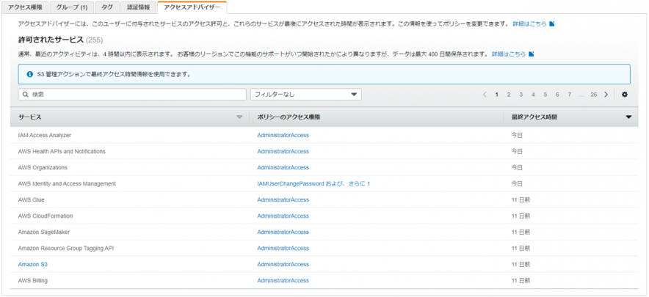Image resolution: width=649 pixels, height=297 pixels.
Task: Go to page 3
Action: [x=521, y=95]
